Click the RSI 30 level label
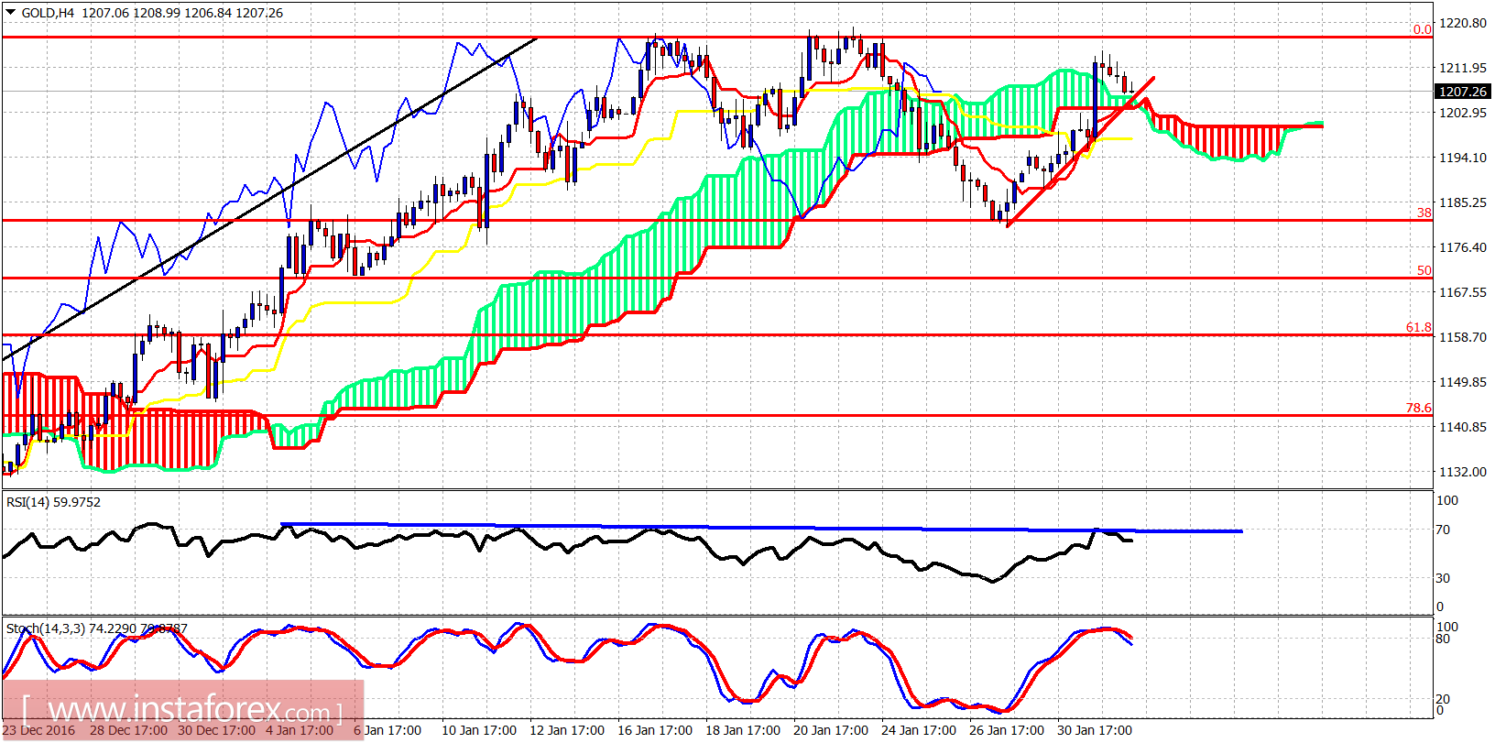The width and height of the screenshot is (1495, 743). (x=1443, y=578)
